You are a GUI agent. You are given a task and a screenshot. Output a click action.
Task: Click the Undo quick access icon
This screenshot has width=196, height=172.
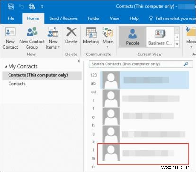(x=21, y=6)
